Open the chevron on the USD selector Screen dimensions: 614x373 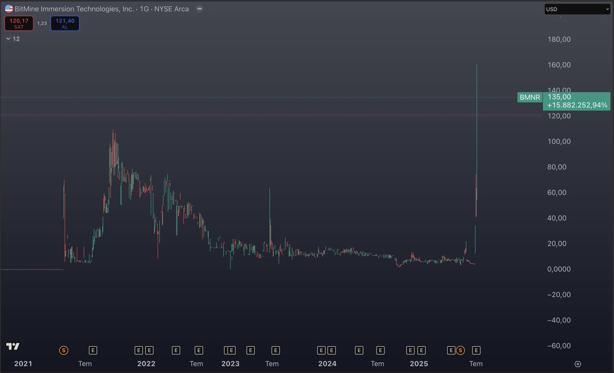[606, 9]
